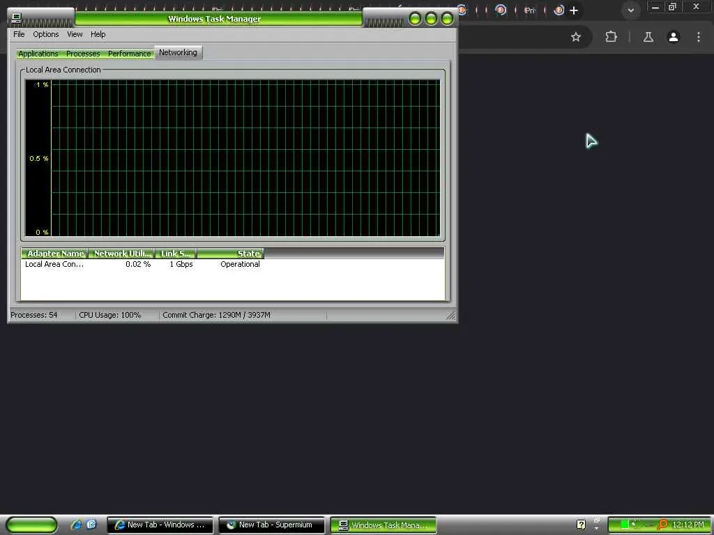
Task: Select the browser tab labeled Pri
Action: click(529, 10)
